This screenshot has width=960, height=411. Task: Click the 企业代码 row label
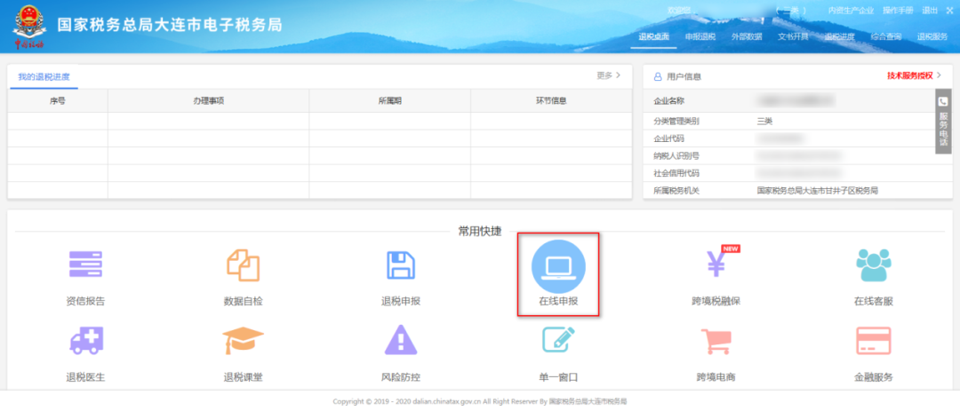pyautogui.click(x=668, y=138)
